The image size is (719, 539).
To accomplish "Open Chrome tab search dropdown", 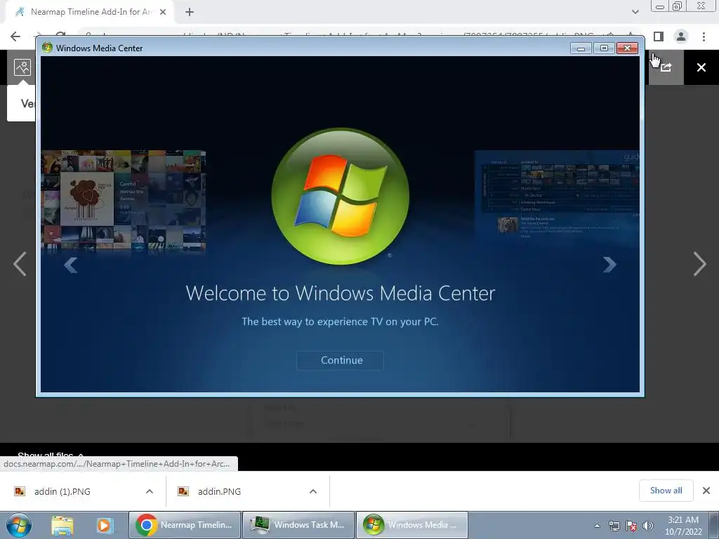I will point(635,12).
